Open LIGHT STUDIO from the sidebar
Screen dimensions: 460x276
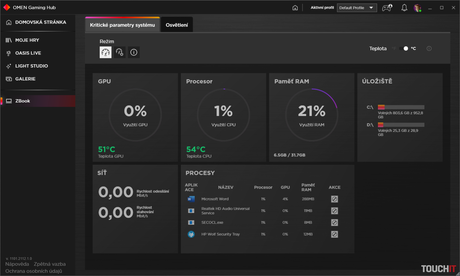[x=32, y=66]
